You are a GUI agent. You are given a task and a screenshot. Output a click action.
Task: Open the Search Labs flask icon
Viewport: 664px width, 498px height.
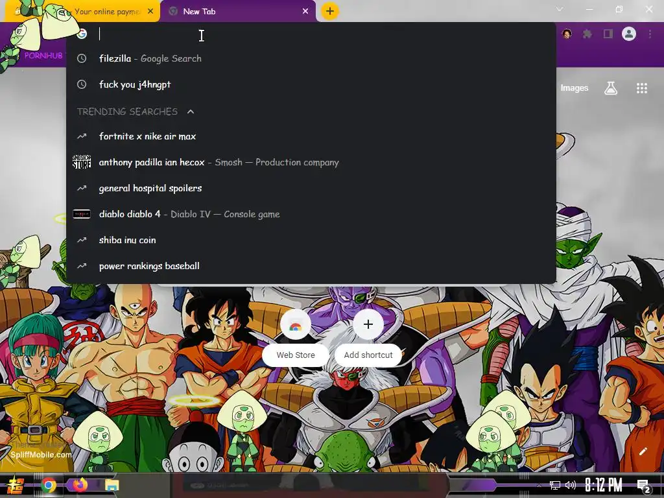tap(611, 88)
